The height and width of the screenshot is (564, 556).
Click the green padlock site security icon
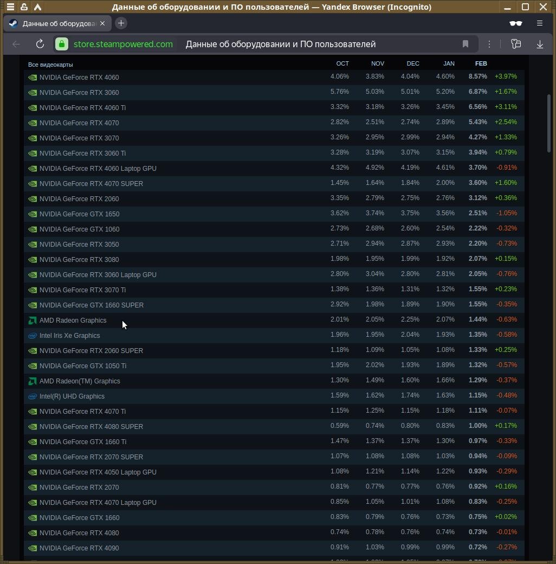(62, 44)
